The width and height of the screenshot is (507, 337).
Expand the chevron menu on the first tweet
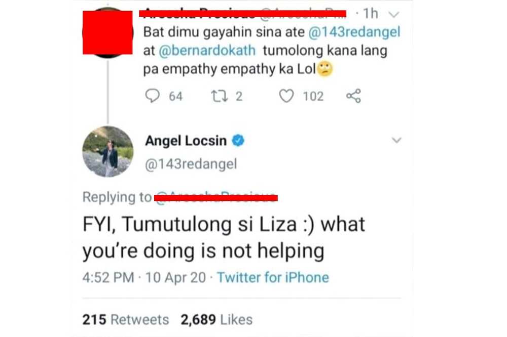click(x=394, y=15)
